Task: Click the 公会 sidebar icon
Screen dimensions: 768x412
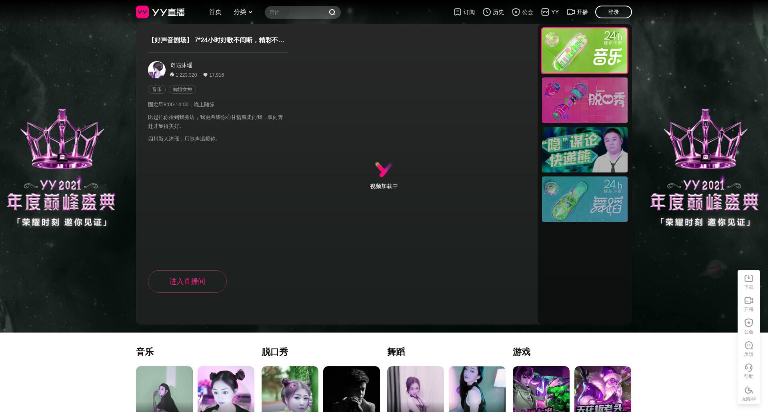Action: 749,326
